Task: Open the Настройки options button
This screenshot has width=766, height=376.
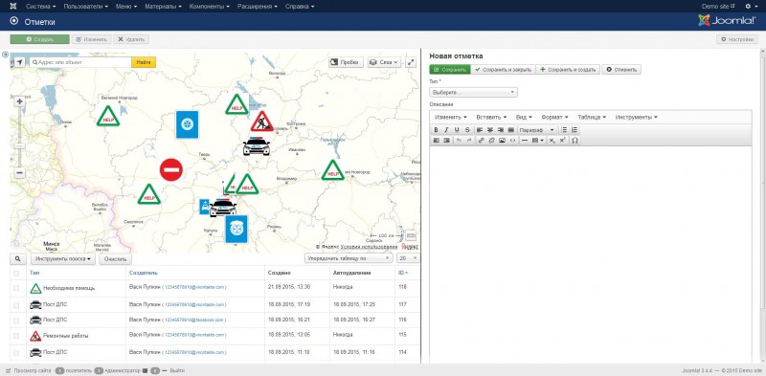Action: click(737, 39)
